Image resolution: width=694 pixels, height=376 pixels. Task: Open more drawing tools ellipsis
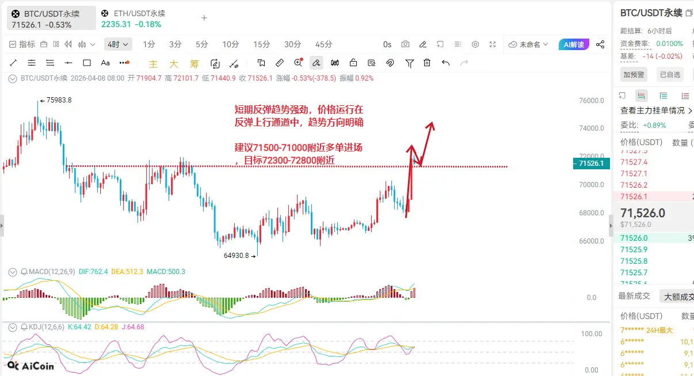tap(124, 63)
